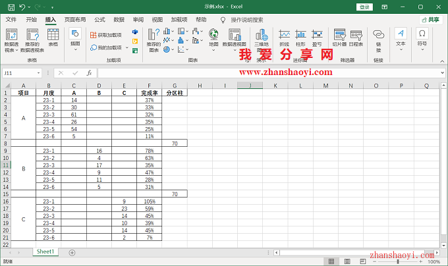Click the Save icon in title bar
Screen dimensions: 448x266
[11, 7]
